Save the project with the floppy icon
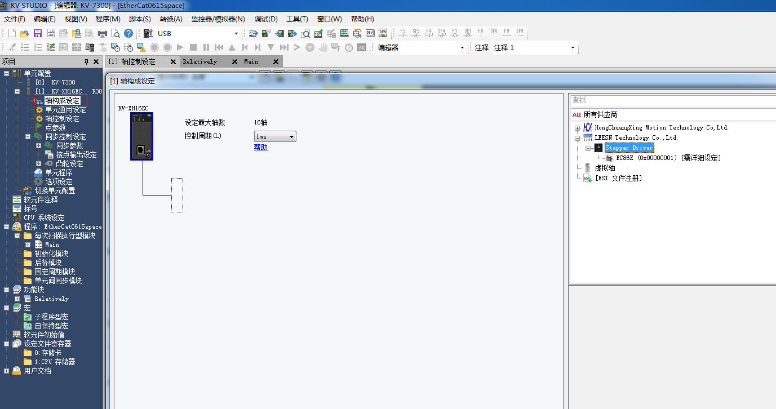Viewport: 776px width, 409px height. 38,33
